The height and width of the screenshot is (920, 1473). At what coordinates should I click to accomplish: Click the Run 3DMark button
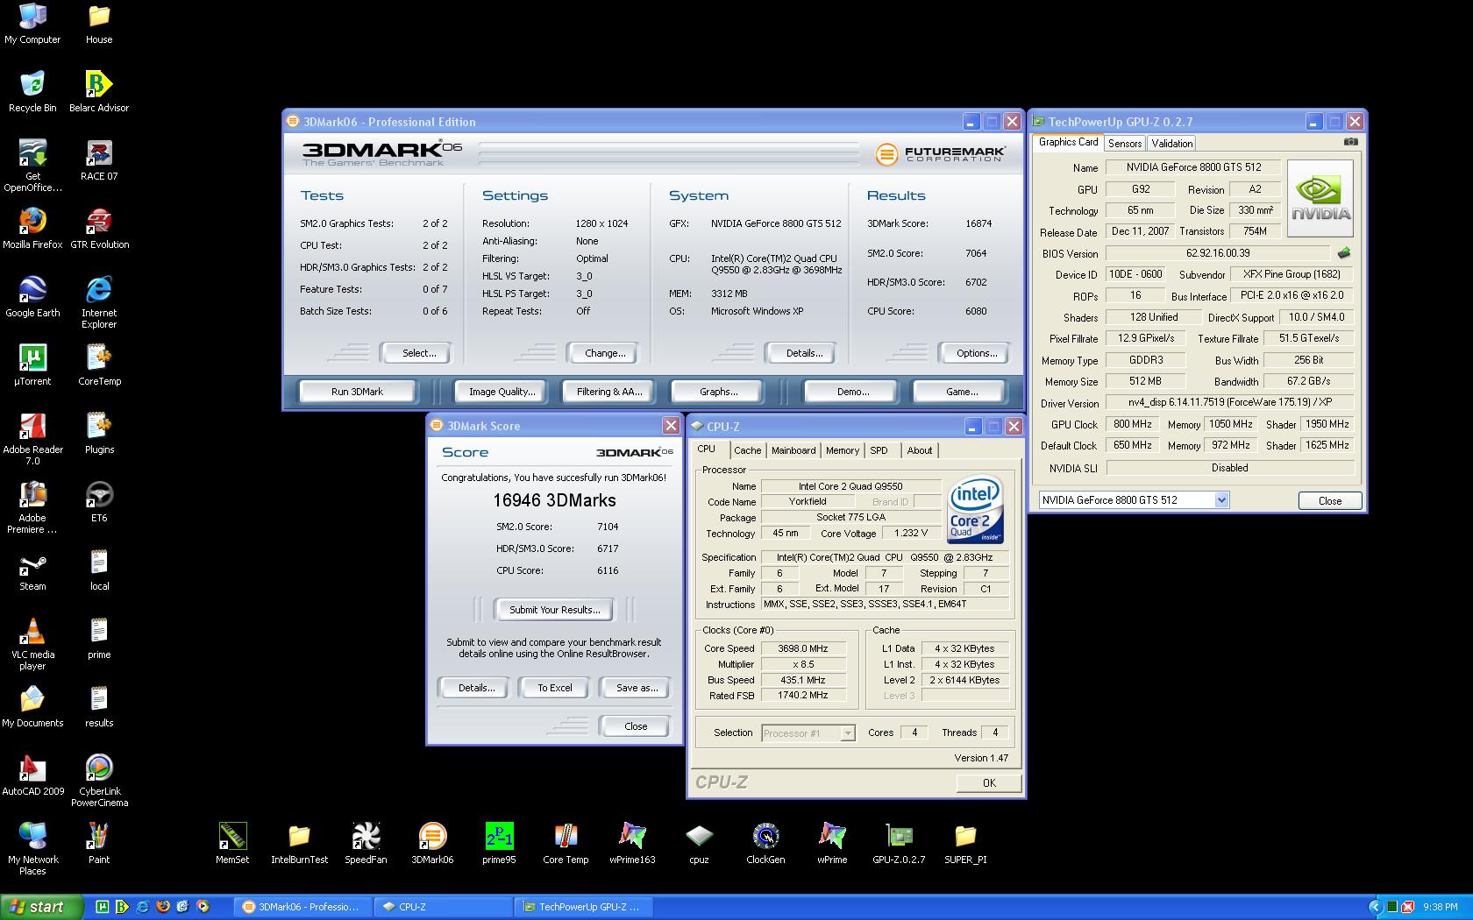click(357, 392)
